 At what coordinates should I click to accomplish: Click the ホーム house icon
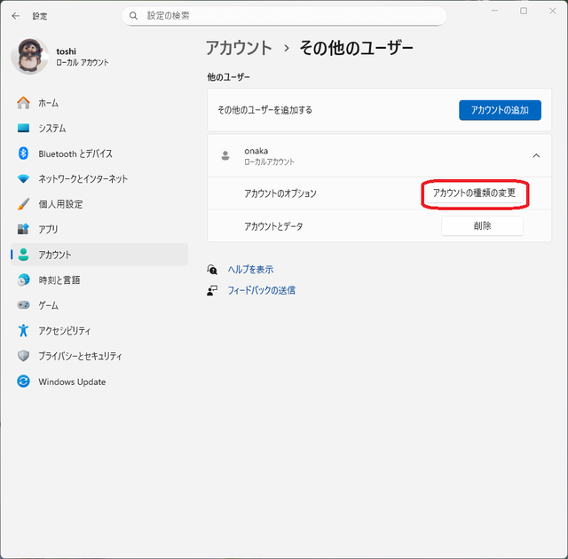coord(24,103)
